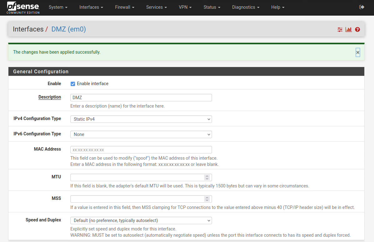The image size is (374, 242).
Task: Open the Diagnostics menu
Action: [246, 7]
